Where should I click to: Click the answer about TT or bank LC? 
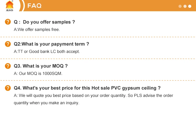coord(47,52)
